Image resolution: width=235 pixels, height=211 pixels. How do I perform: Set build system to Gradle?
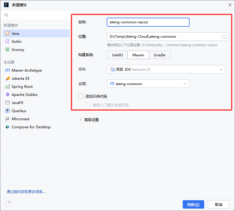[159, 55]
